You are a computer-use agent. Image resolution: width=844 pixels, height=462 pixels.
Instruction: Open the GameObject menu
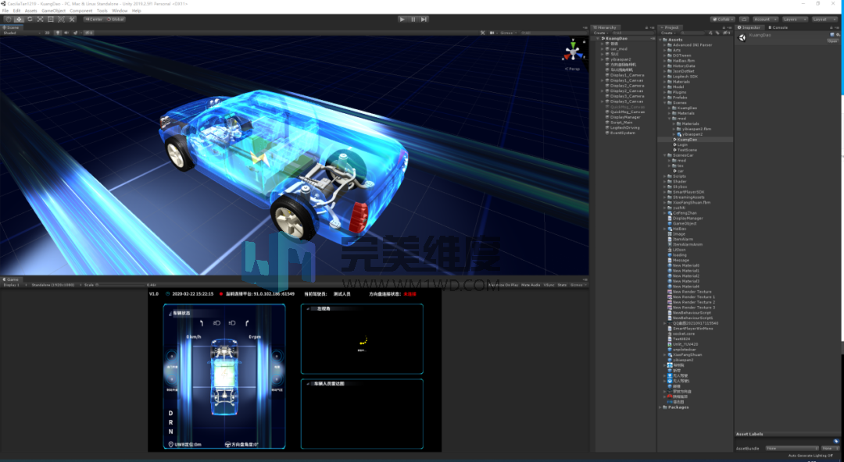[53, 11]
